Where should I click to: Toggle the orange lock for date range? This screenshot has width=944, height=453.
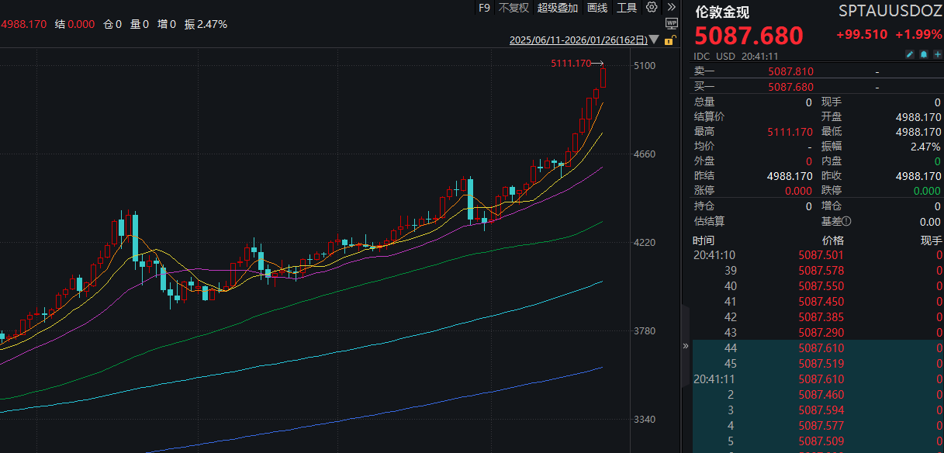(669, 40)
